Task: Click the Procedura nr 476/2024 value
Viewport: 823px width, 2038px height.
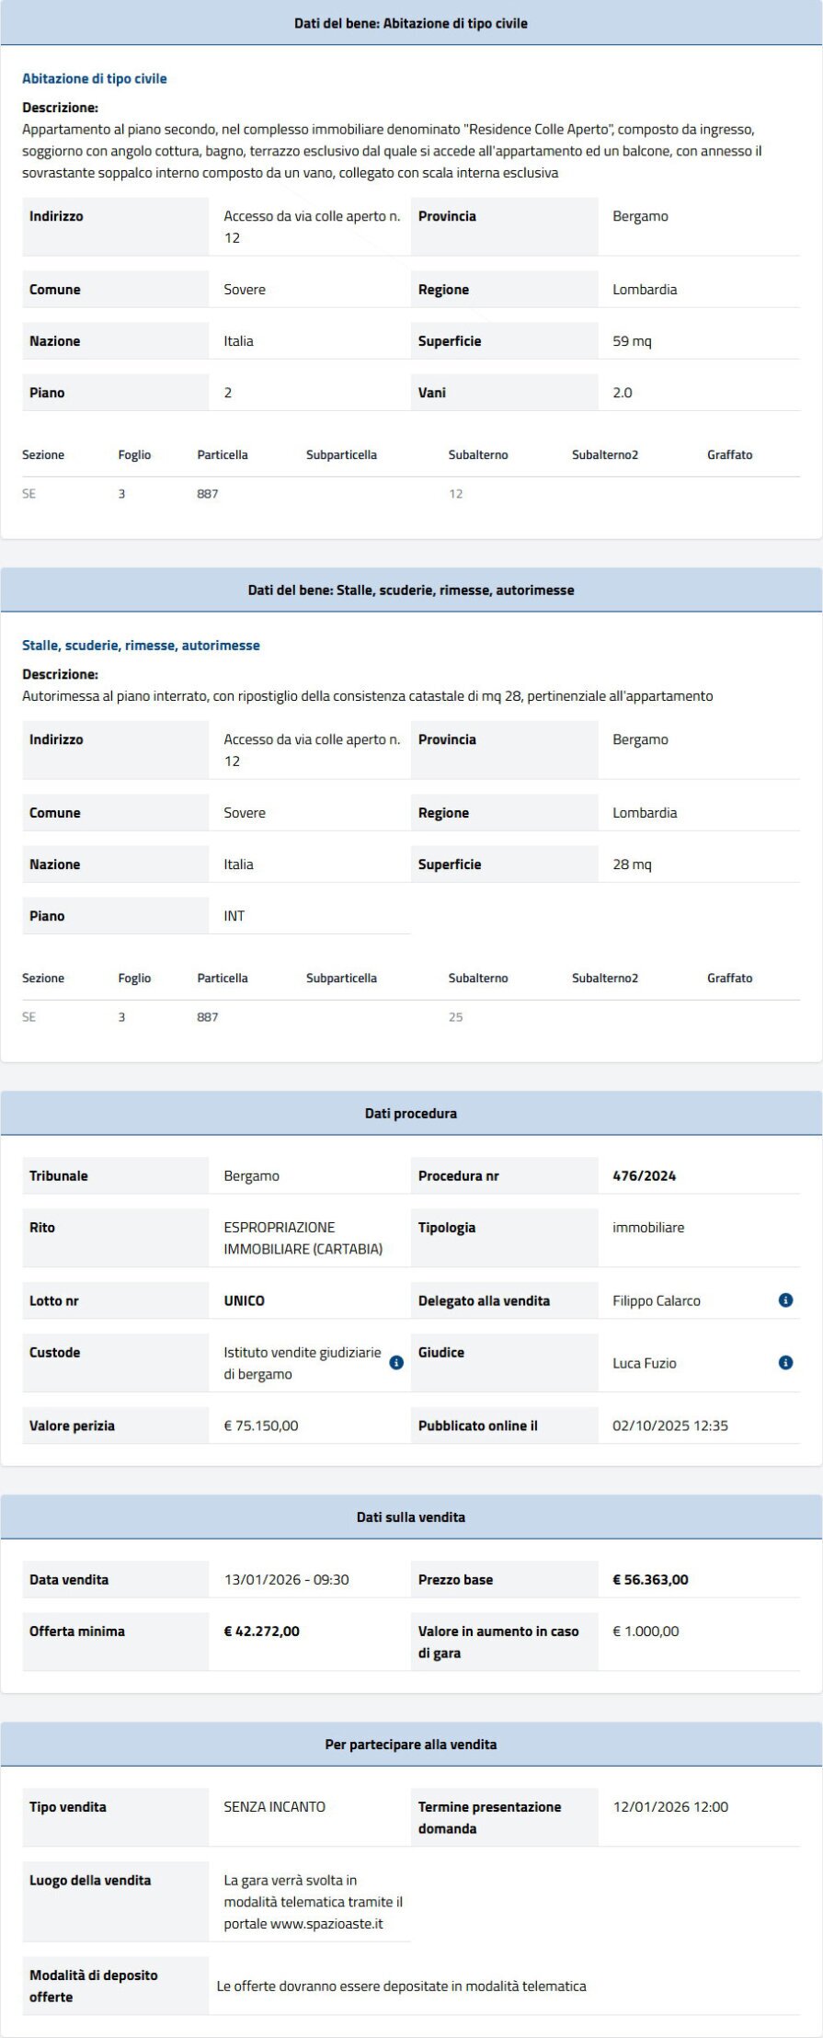Action: pyautogui.click(x=641, y=1175)
